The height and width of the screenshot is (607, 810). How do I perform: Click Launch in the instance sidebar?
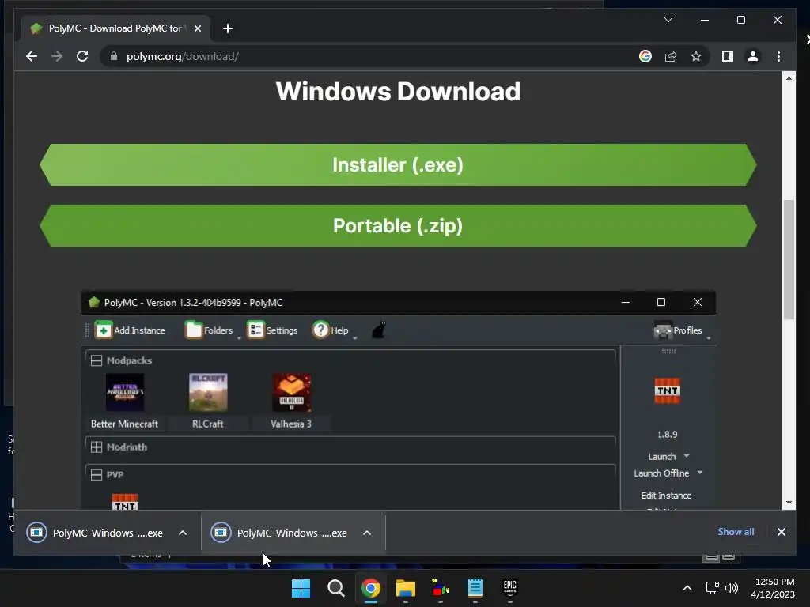(662, 456)
